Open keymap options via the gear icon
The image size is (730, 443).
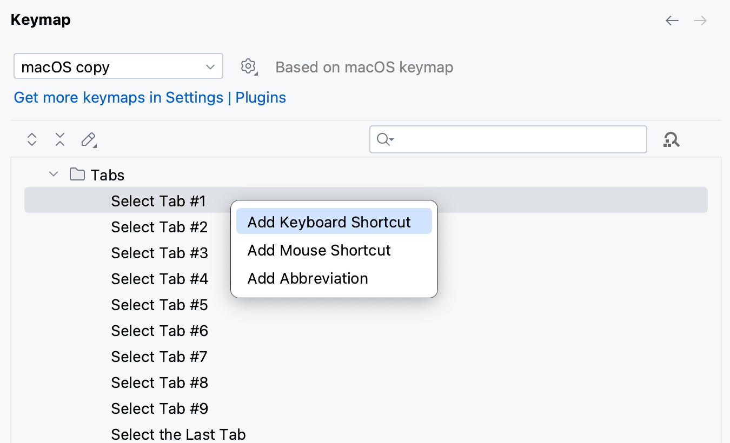249,66
